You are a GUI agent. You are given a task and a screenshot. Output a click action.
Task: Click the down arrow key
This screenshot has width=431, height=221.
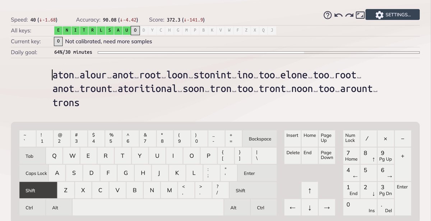[310, 207]
